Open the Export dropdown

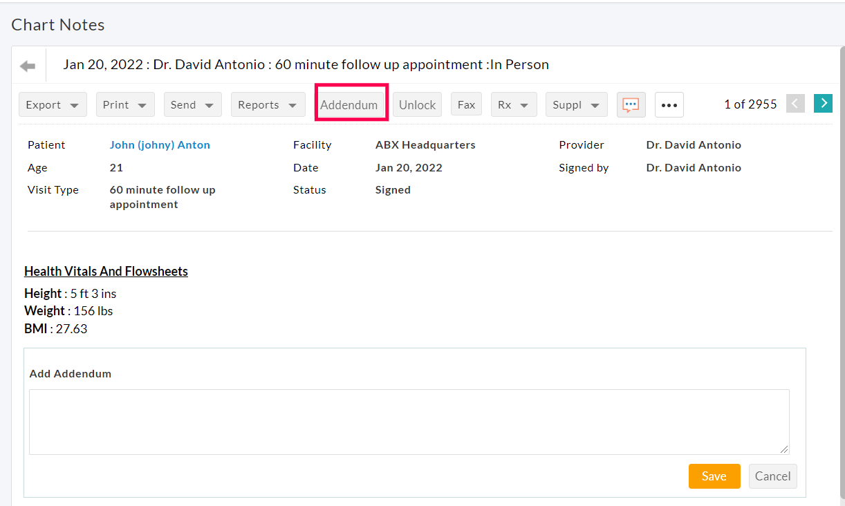coord(53,104)
